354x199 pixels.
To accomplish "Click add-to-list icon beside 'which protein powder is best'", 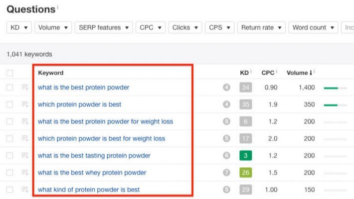I will point(25,104).
